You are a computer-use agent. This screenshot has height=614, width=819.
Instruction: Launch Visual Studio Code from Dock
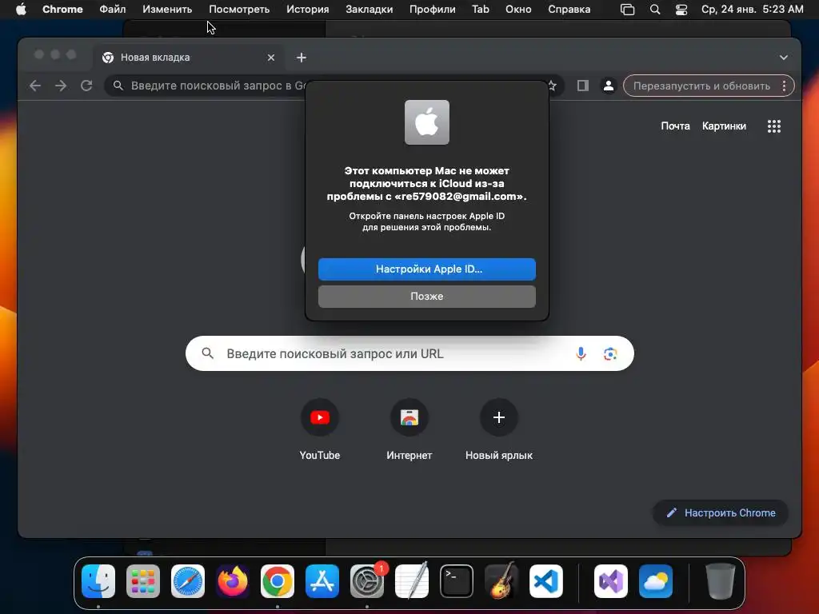click(x=545, y=581)
